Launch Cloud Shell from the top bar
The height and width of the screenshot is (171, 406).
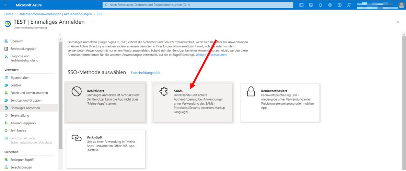[301, 5]
